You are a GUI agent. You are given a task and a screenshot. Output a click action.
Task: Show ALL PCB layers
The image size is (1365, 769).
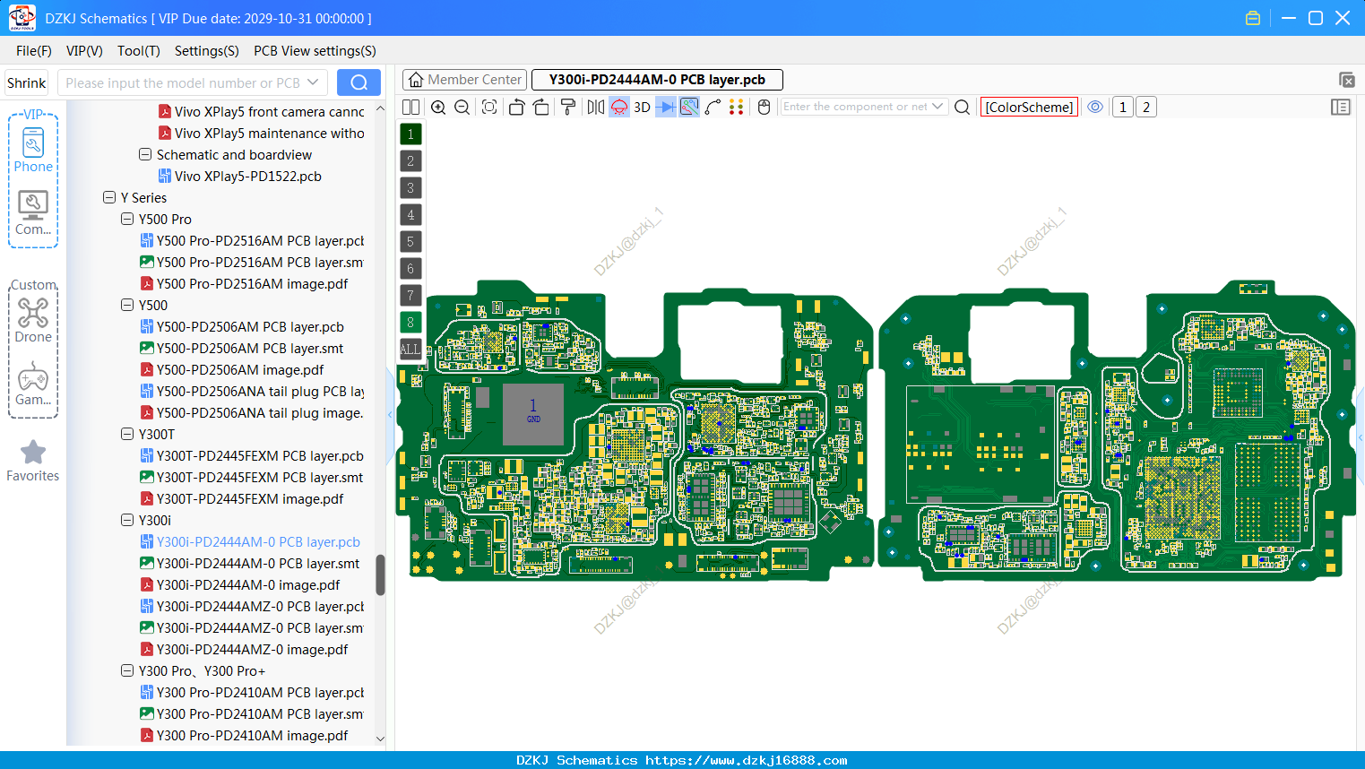point(410,350)
